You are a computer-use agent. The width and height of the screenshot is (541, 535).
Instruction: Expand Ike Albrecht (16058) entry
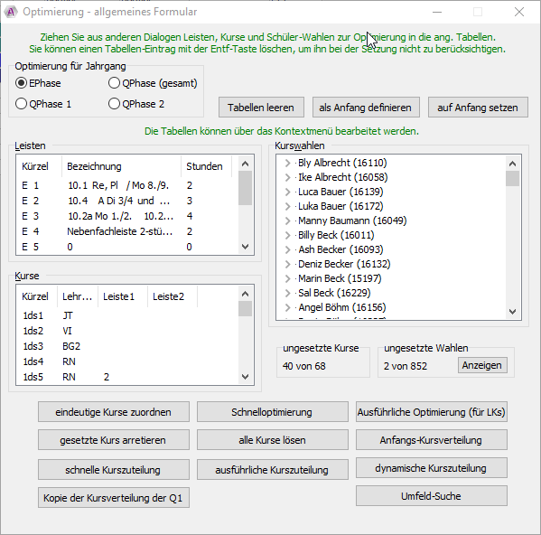(x=288, y=177)
